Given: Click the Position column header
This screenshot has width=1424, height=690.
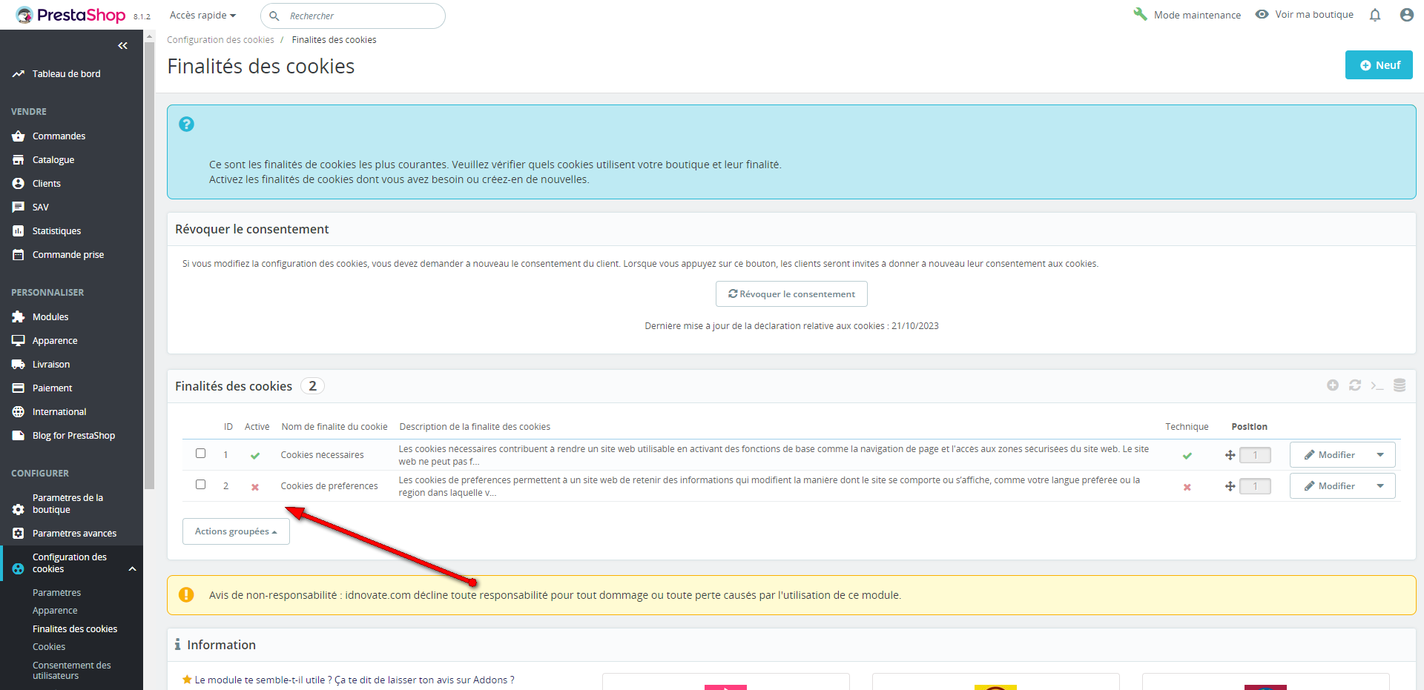Looking at the screenshot, I should (x=1249, y=427).
